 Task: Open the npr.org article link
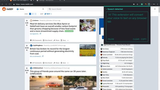pyautogui.click(x=35, y=34)
